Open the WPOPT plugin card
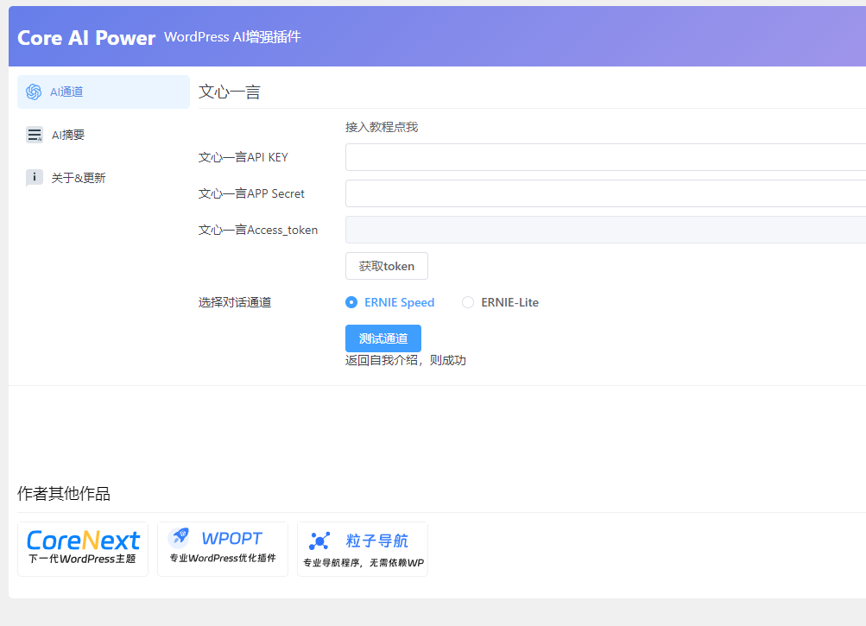The image size is (866, 626). [223, 549]
